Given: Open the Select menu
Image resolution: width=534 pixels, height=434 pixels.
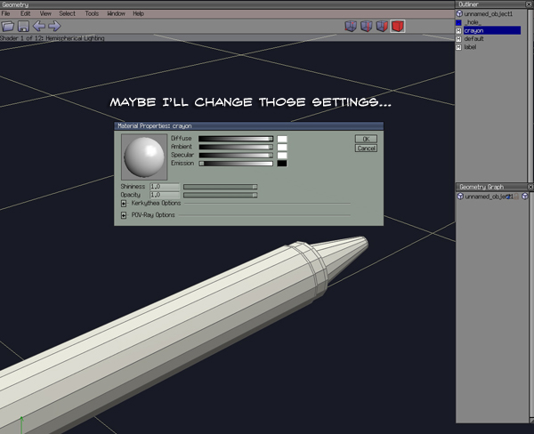Looking at the screenshot, I should pos(67,13).
